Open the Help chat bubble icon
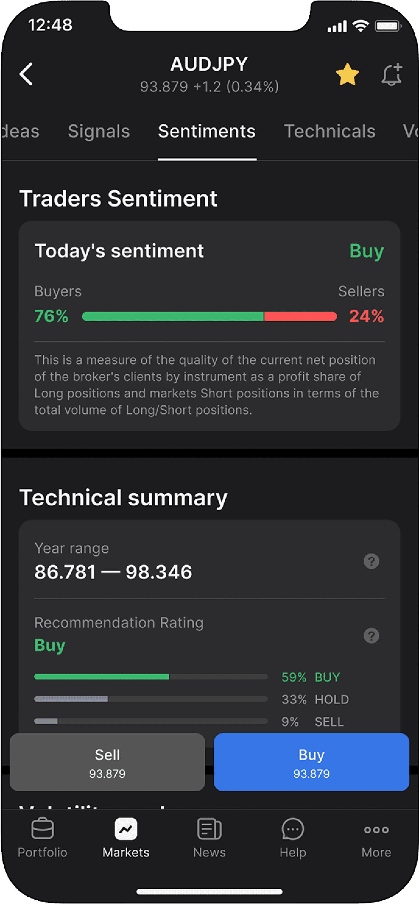 [x=293, y=830]
